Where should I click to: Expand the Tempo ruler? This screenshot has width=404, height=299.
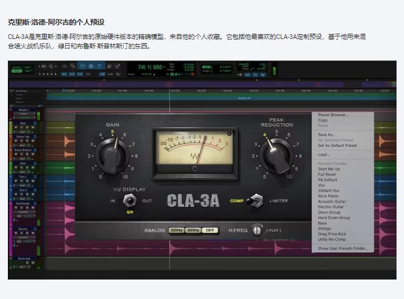click(x=12, y=95)
